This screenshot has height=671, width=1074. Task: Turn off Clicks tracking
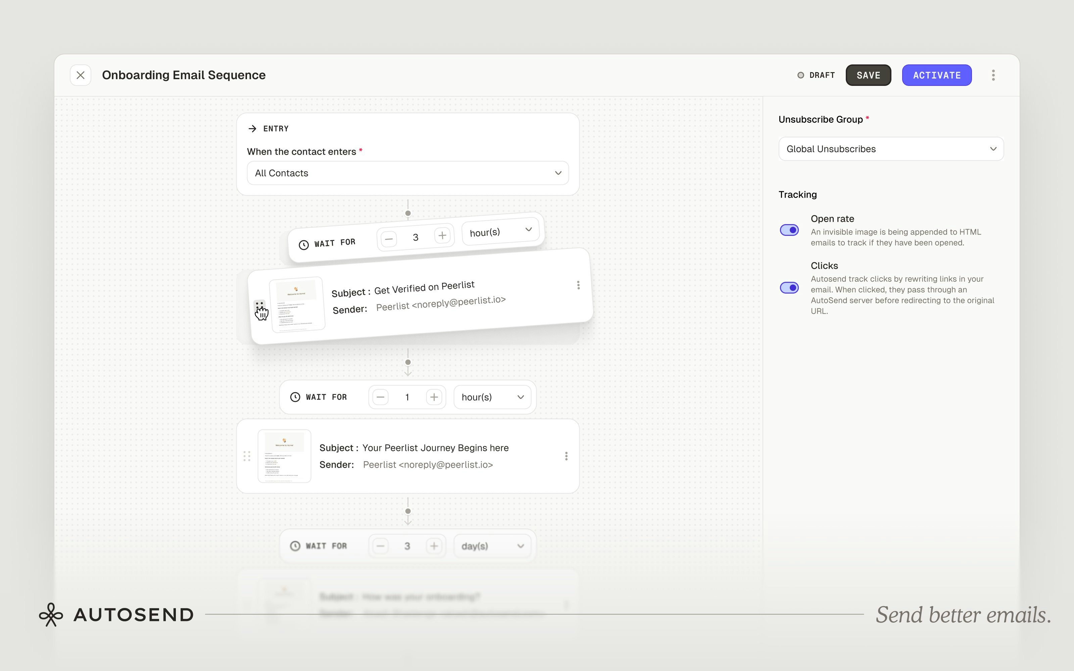pos(789,288)
